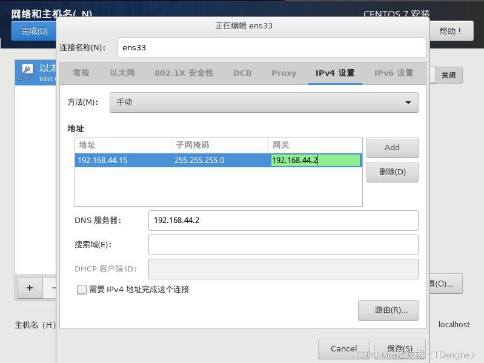484x363 pixels.
Task: Switch to the Proxy tab
Action: 283,73
